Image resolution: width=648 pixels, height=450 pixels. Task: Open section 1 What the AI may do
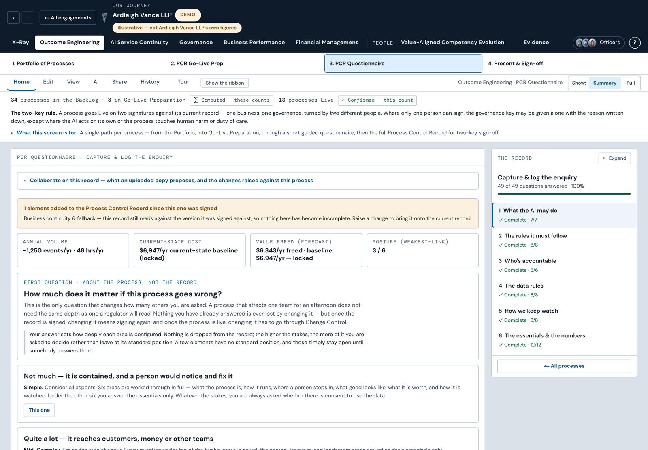[564, 215]
